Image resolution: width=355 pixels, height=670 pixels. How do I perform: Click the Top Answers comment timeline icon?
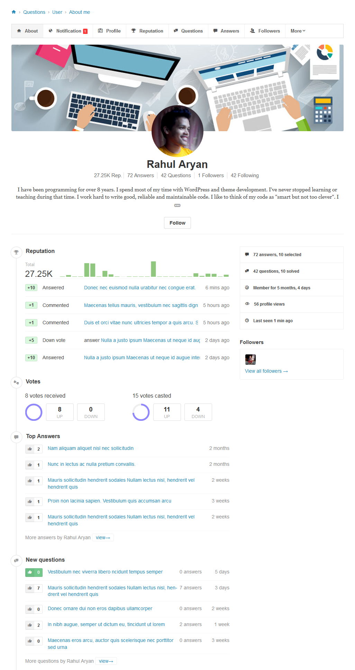[x=16, y=437]
